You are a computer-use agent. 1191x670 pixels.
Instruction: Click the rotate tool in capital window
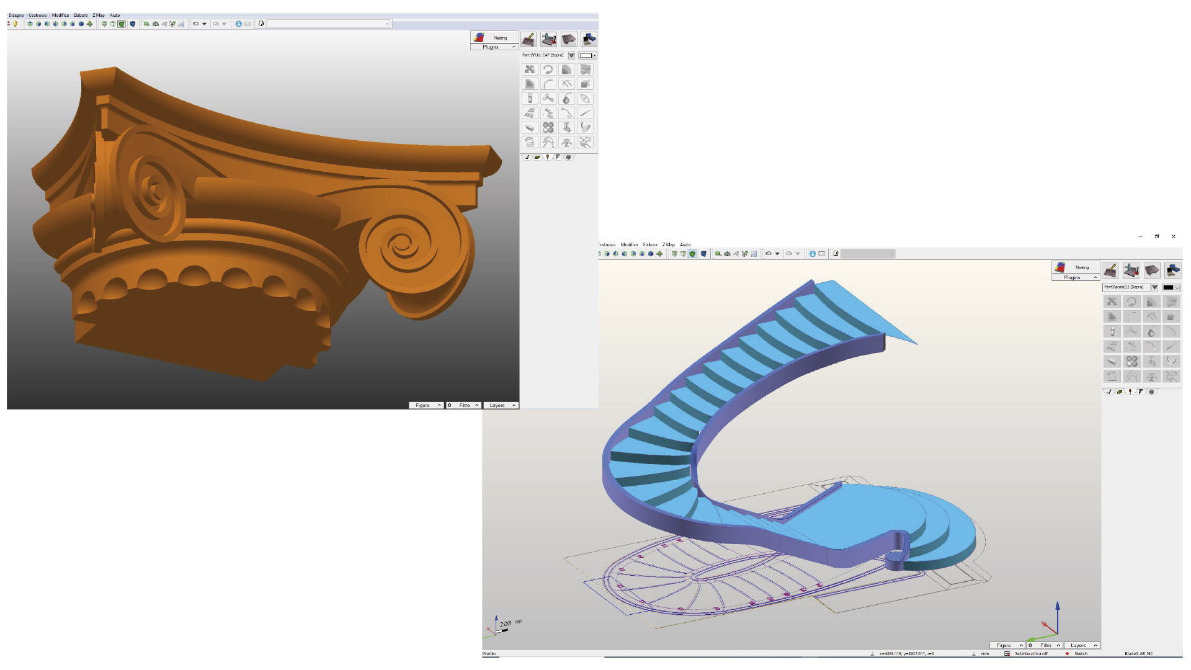coord(548,69)
